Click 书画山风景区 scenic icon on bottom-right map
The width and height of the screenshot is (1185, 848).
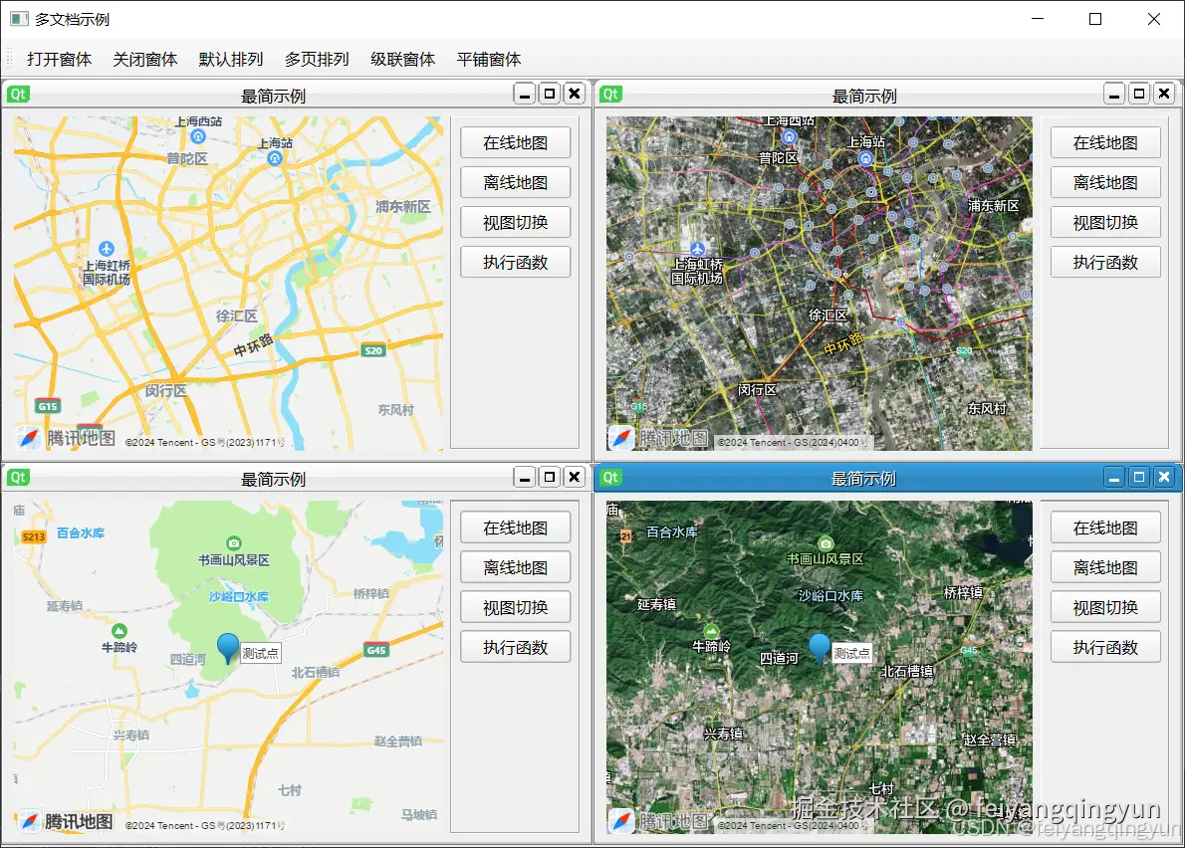coord(826,542)
